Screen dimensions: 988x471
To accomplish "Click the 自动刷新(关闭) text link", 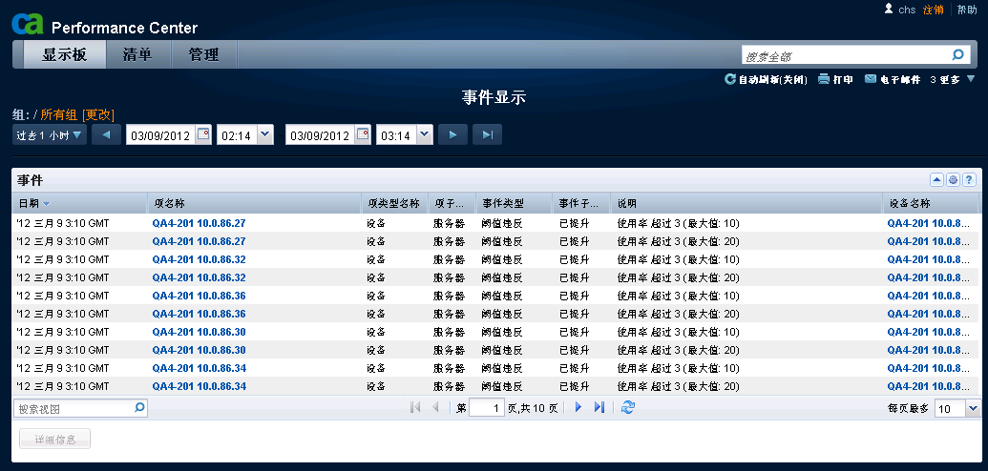I will coord(773,80).
